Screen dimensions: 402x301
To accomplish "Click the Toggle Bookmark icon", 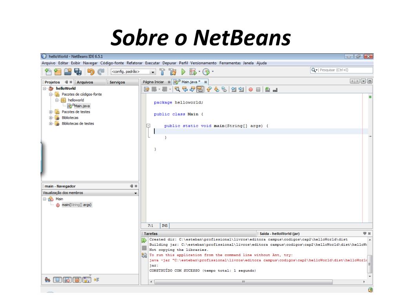I will [224, 89].
